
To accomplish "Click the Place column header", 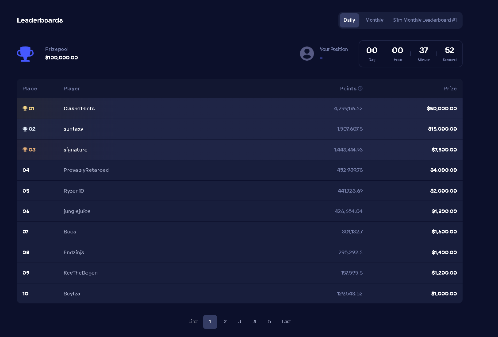I will point(30,89).
